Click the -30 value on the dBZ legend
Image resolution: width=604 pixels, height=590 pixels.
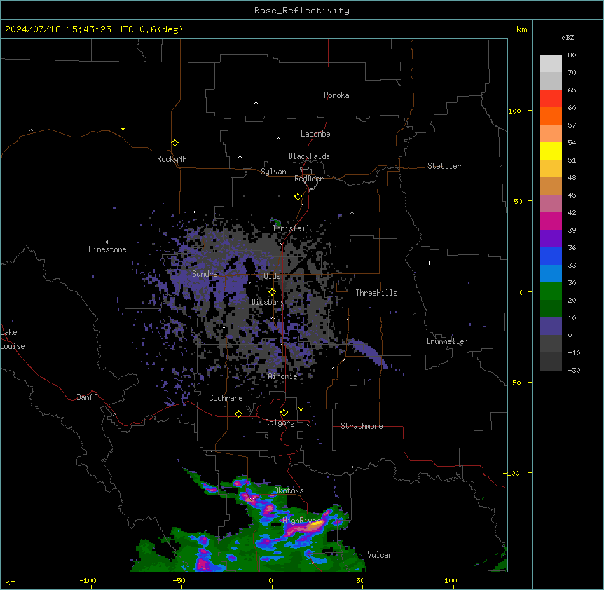pyautogui.click(x=574, y=370)
